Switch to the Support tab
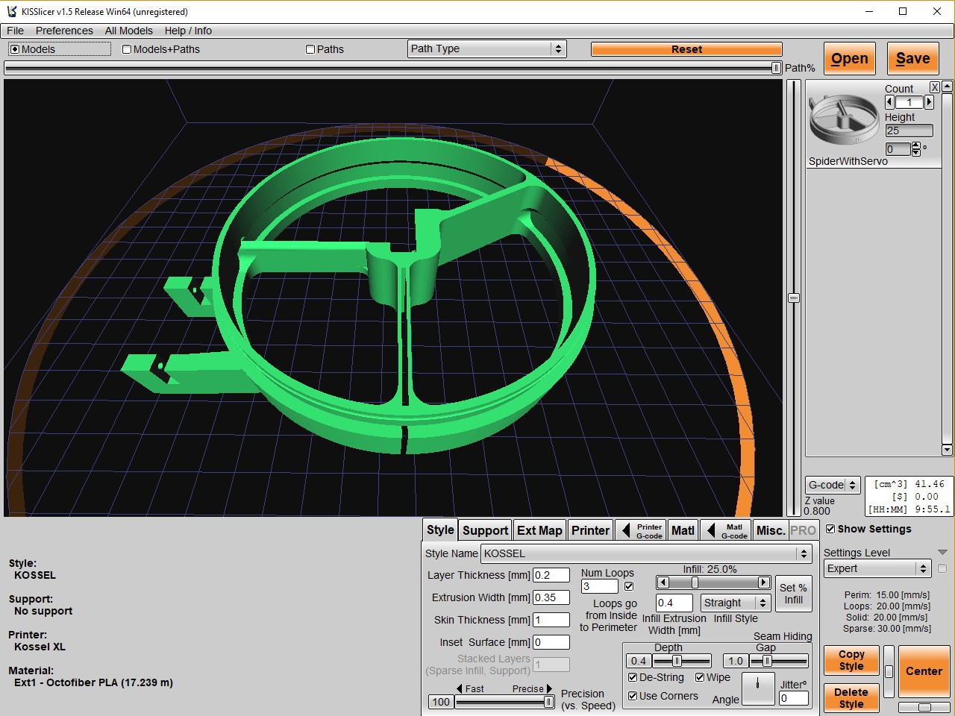955x716 pixels. [x=485, y=530]
